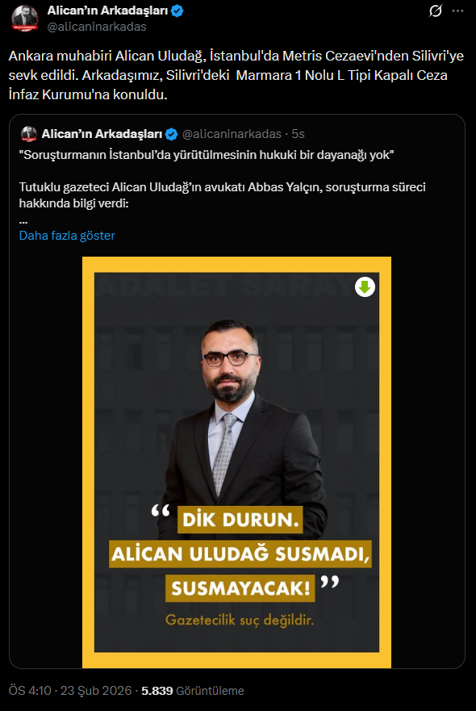476x711 pixels.
Task: Open the three-dot more options menu
Action: pos(458,10)
